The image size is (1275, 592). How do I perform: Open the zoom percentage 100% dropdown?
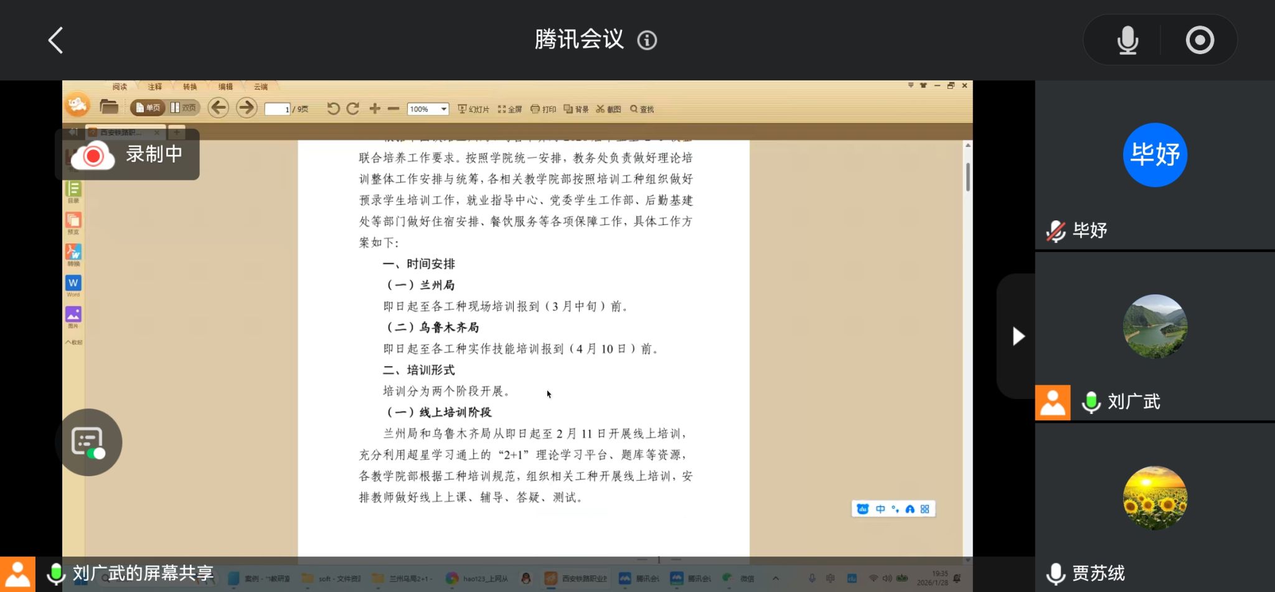[x=443, y=109]
